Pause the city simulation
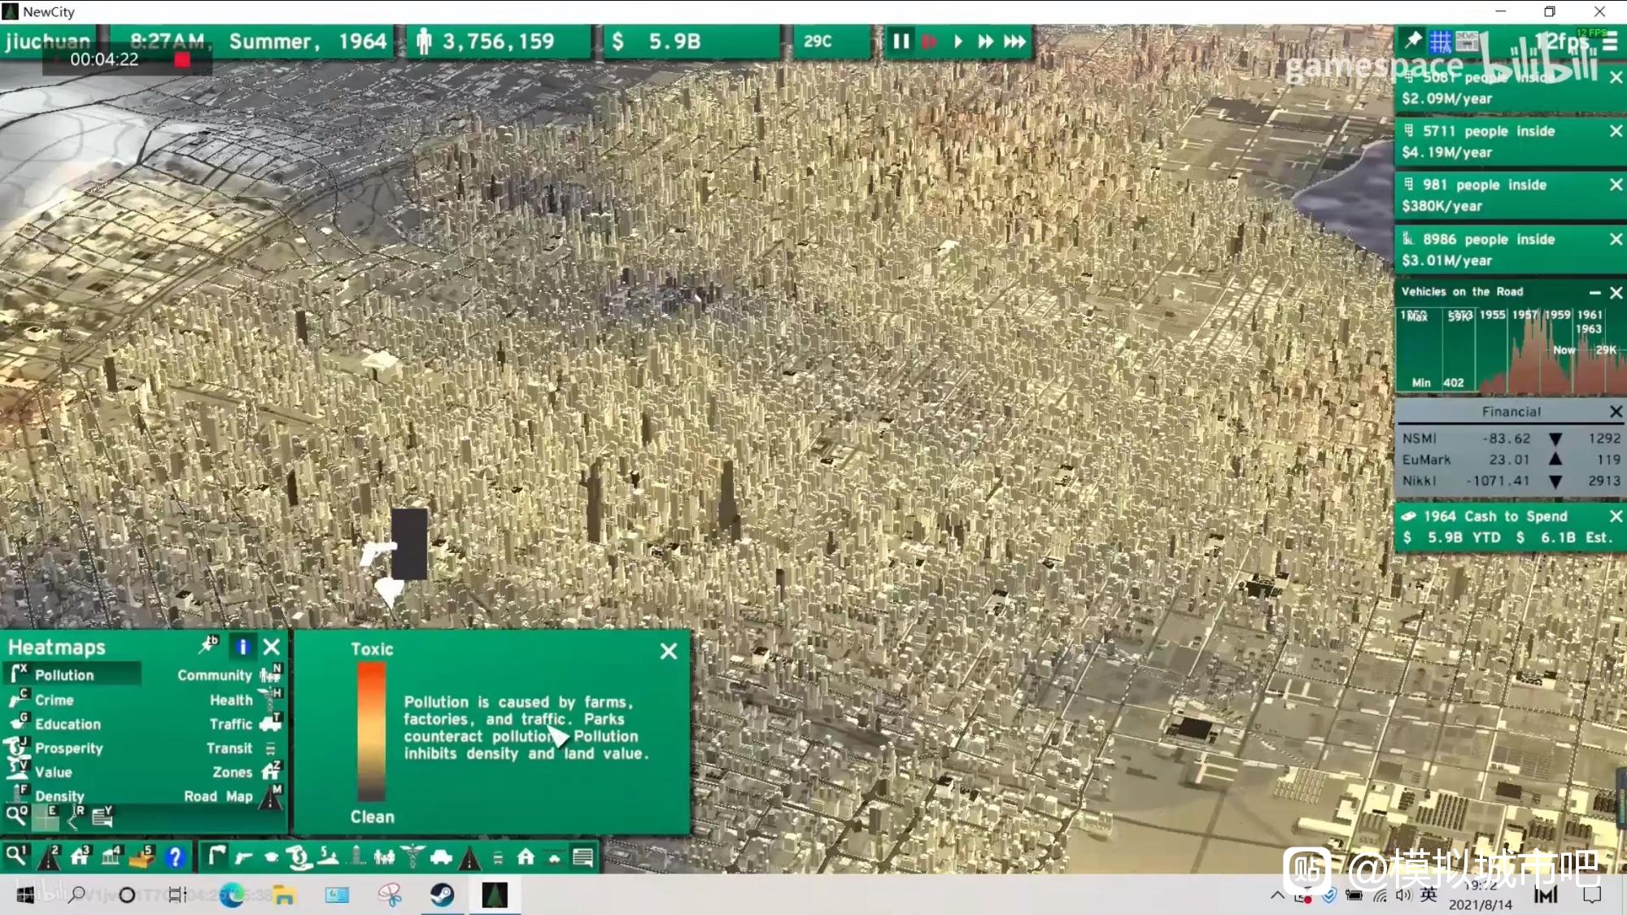The height and width of the screenshot is (915, 1627). (x=901, y=41)
